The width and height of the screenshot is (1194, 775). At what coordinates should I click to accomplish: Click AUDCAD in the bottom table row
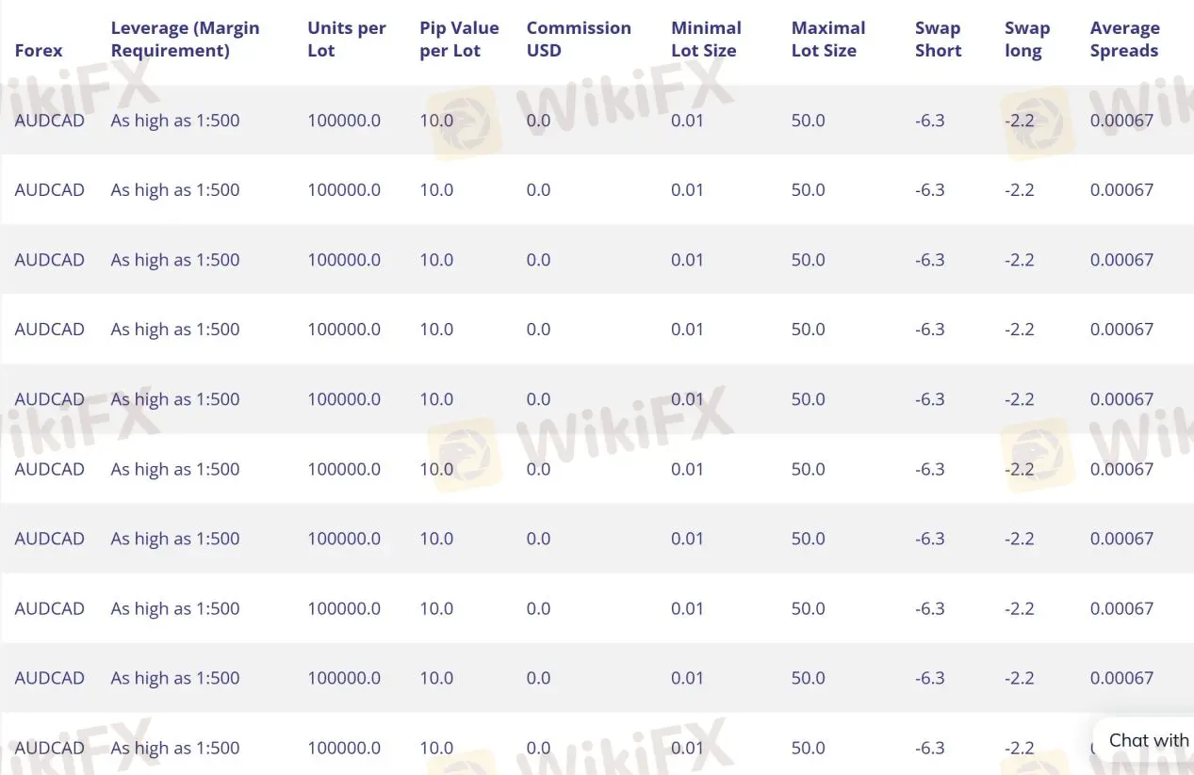point(49,748)
